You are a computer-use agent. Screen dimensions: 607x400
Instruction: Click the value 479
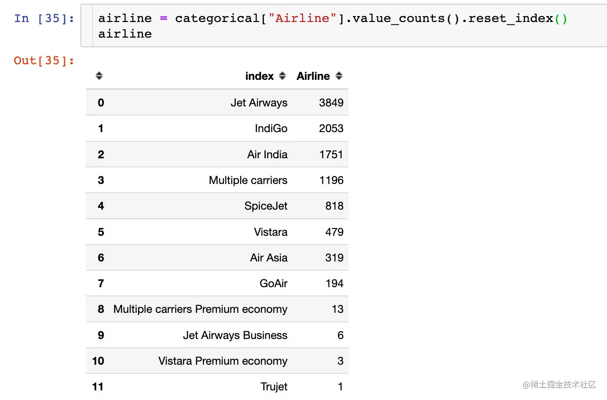(x=334, y=232)
